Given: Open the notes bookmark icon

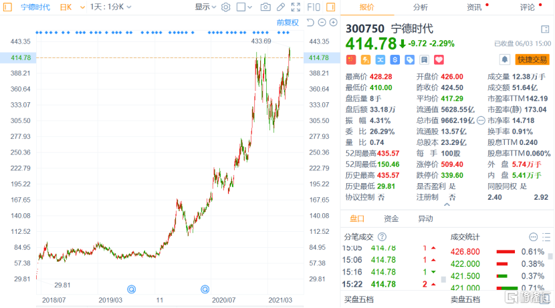Looking at the screenshot, I should pyautogui.click(x=424, y=59).
